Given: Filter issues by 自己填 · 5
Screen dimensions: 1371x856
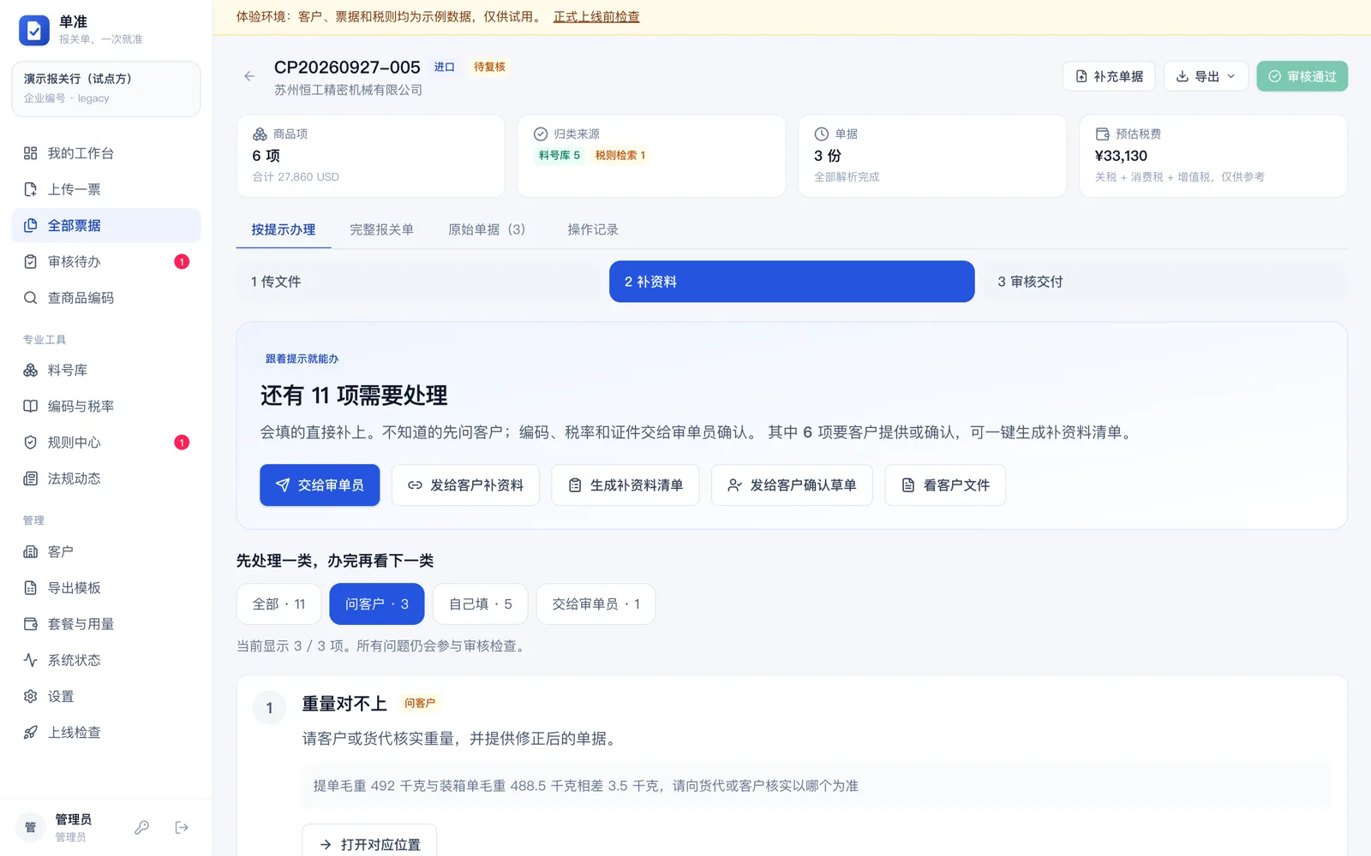Looking at the screenshot, I should pos(481,604).
